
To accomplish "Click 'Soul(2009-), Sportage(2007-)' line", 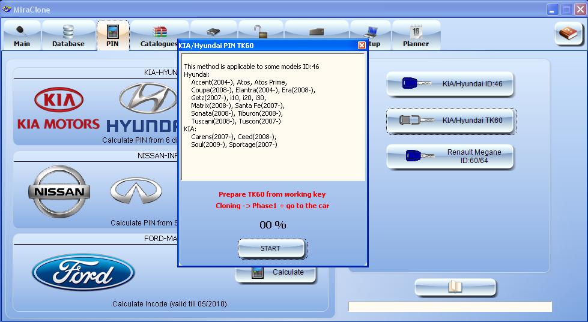I will click(x=234, y=145).
